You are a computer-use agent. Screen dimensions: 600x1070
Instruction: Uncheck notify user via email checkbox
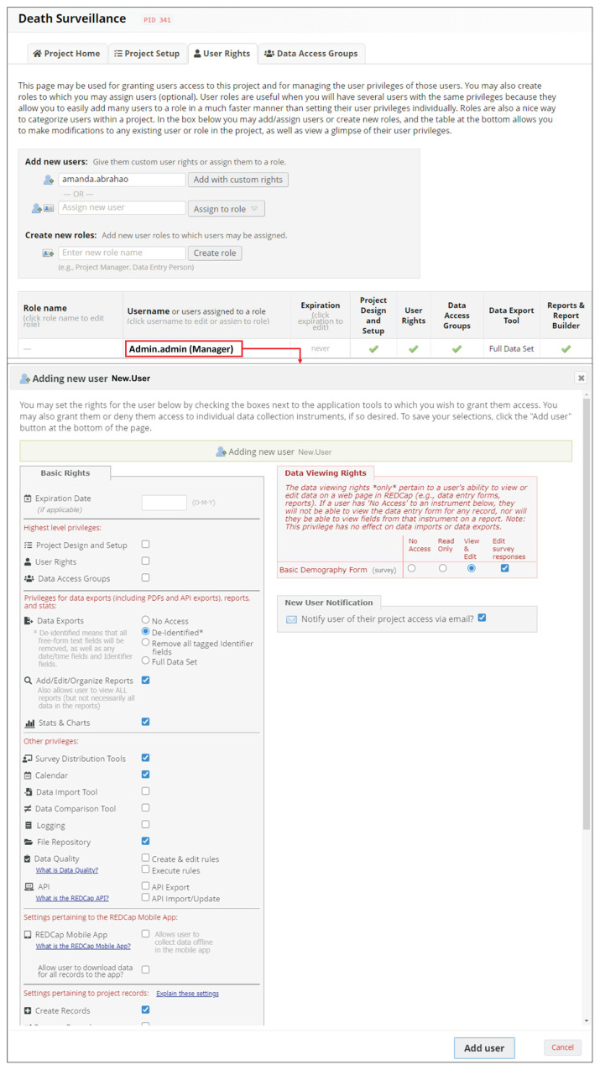482,619
